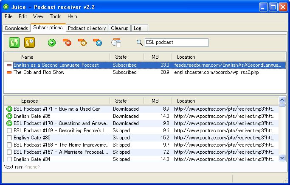Viewport: 290px width, 185px height.
Task: Open the Log tab
Action: point(139,28)
